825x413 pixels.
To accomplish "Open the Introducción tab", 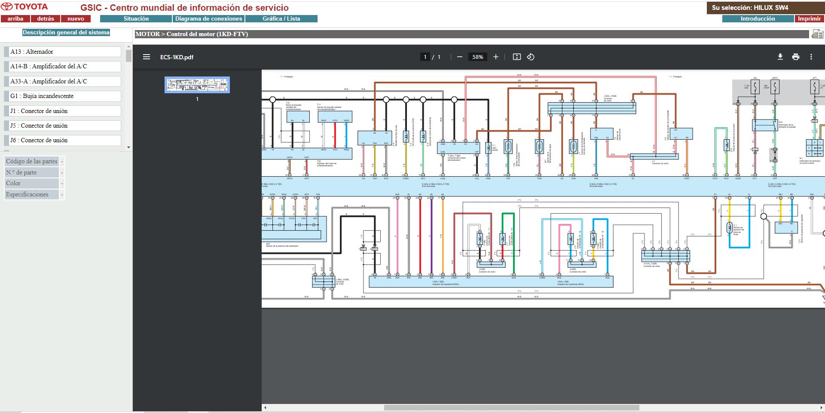I will pos(758,19).
